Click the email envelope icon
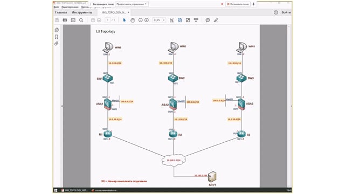Screen dimensions: 345x194 [73, 20]
